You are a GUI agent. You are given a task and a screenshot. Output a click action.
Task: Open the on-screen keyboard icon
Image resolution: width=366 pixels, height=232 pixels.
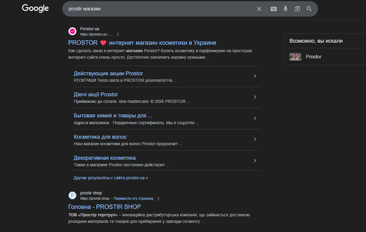pos(274,9)
